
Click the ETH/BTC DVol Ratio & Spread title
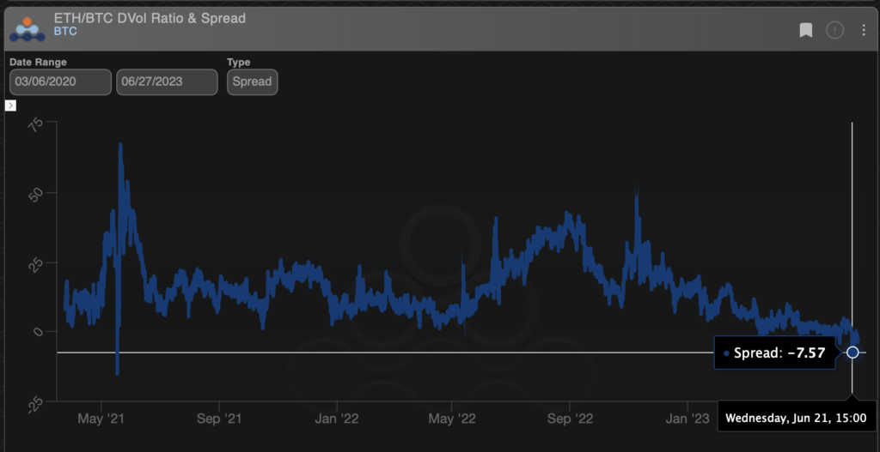[150, 18]
